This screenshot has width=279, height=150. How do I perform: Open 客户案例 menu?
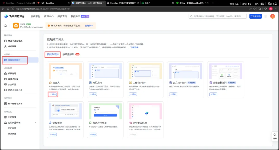click(x=35, y=16)
